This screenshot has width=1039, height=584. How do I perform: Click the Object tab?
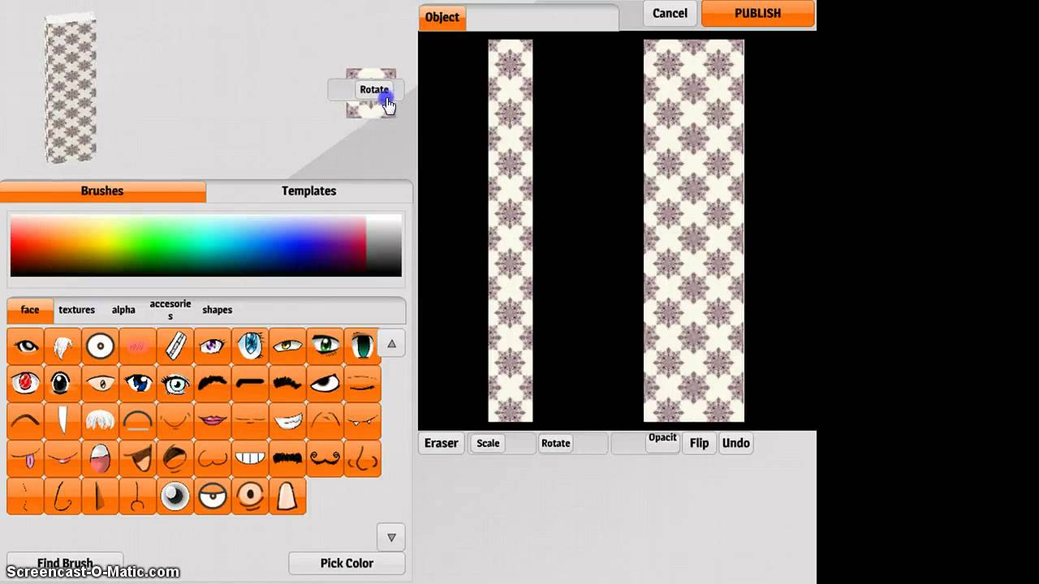442,17
